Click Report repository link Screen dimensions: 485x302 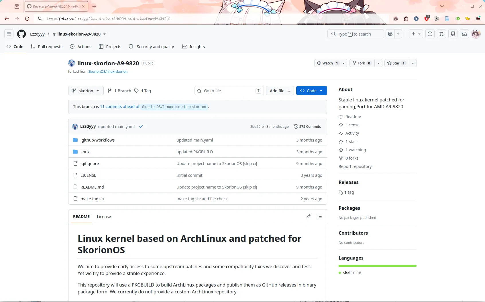355,166
